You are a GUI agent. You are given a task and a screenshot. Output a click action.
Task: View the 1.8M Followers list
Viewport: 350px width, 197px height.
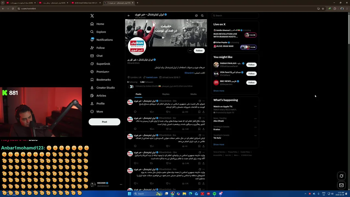point(147,82)
